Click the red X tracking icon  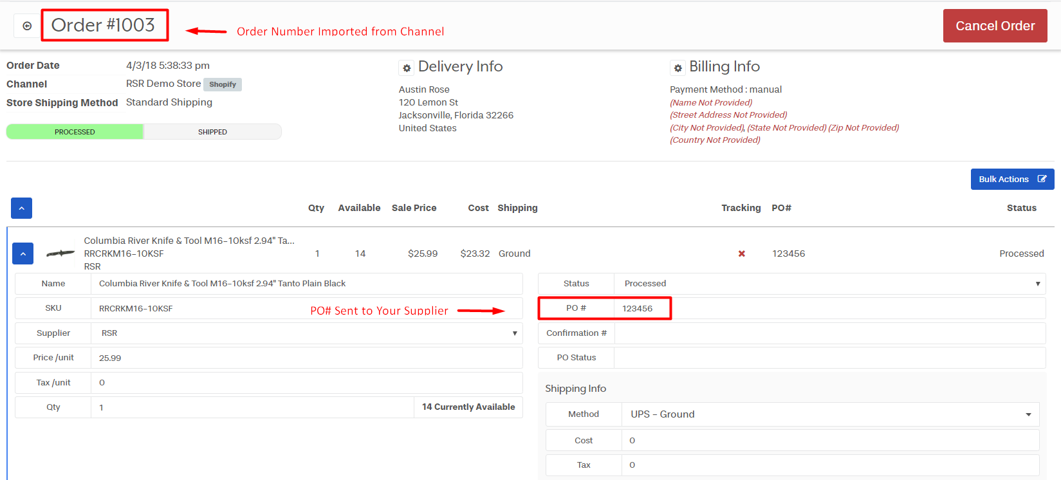click(x=742, y=254)
